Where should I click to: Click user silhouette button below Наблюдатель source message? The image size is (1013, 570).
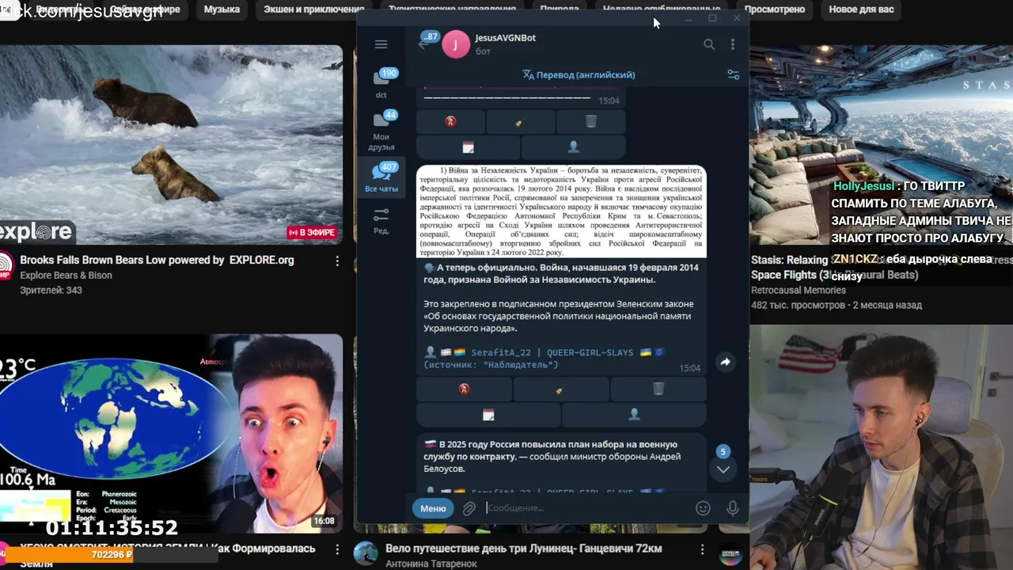point(634,415)
